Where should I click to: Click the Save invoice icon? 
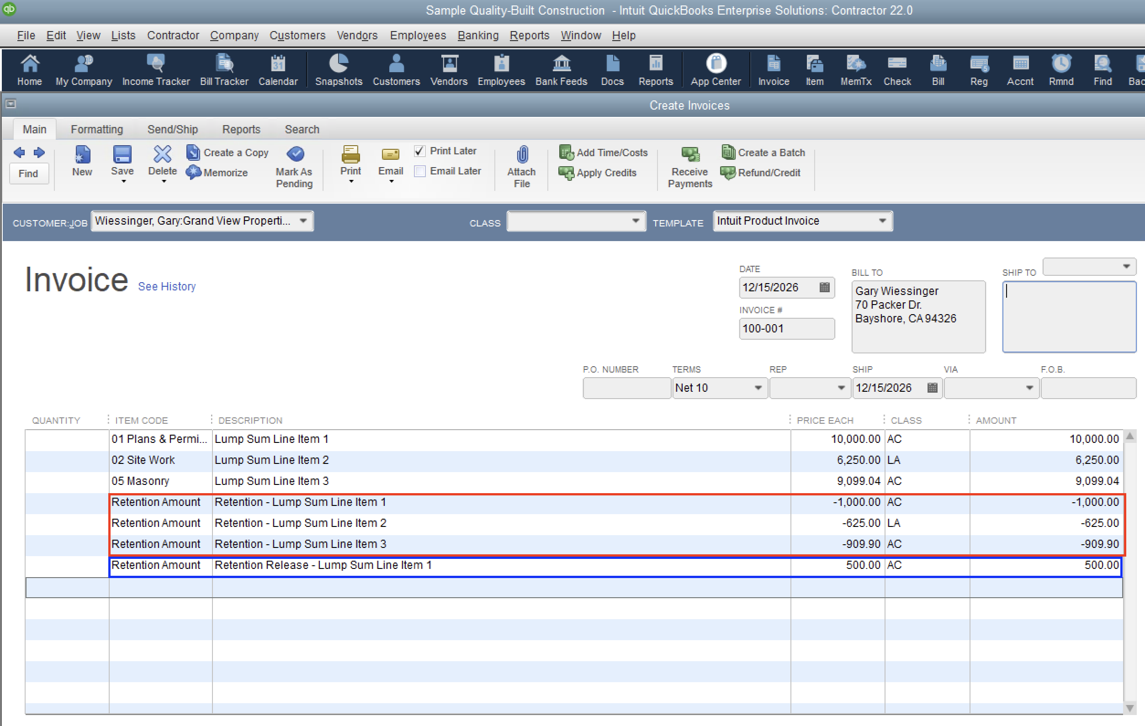point(122,160)
